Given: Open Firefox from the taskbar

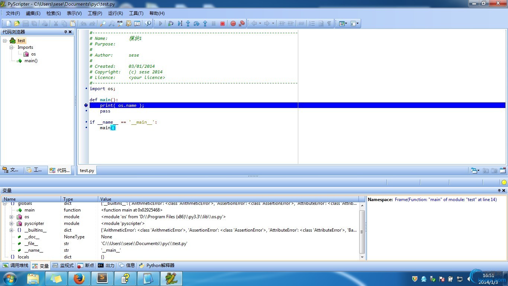Looking at the screenshot, I should (x=79, y=278).
